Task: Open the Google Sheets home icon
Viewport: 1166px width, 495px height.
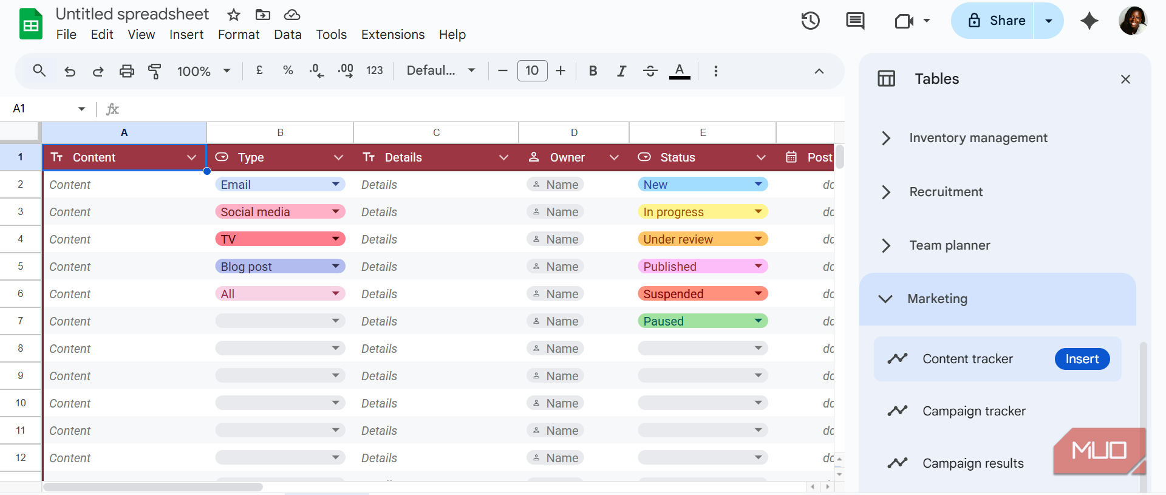Action: [x=31, y=24]
